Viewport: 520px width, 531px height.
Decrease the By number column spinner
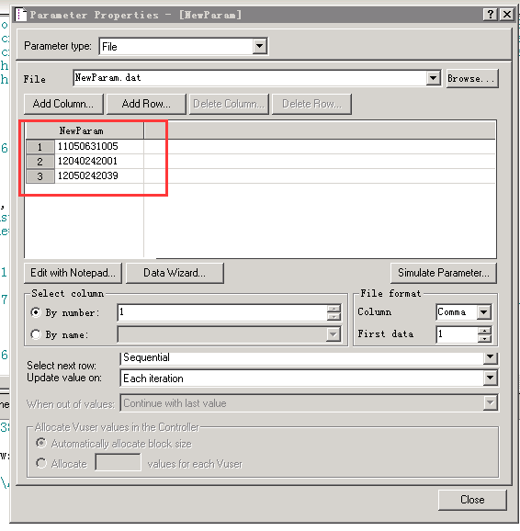(333, 316)
